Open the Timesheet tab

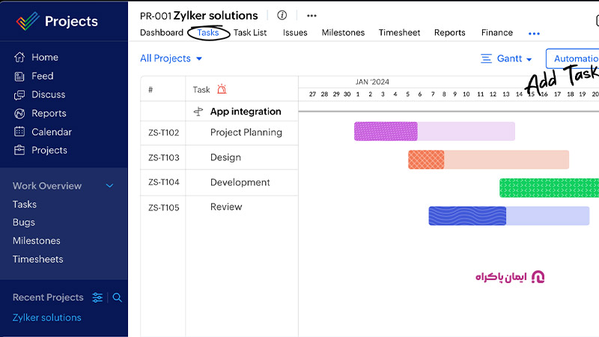click(400, 32)
